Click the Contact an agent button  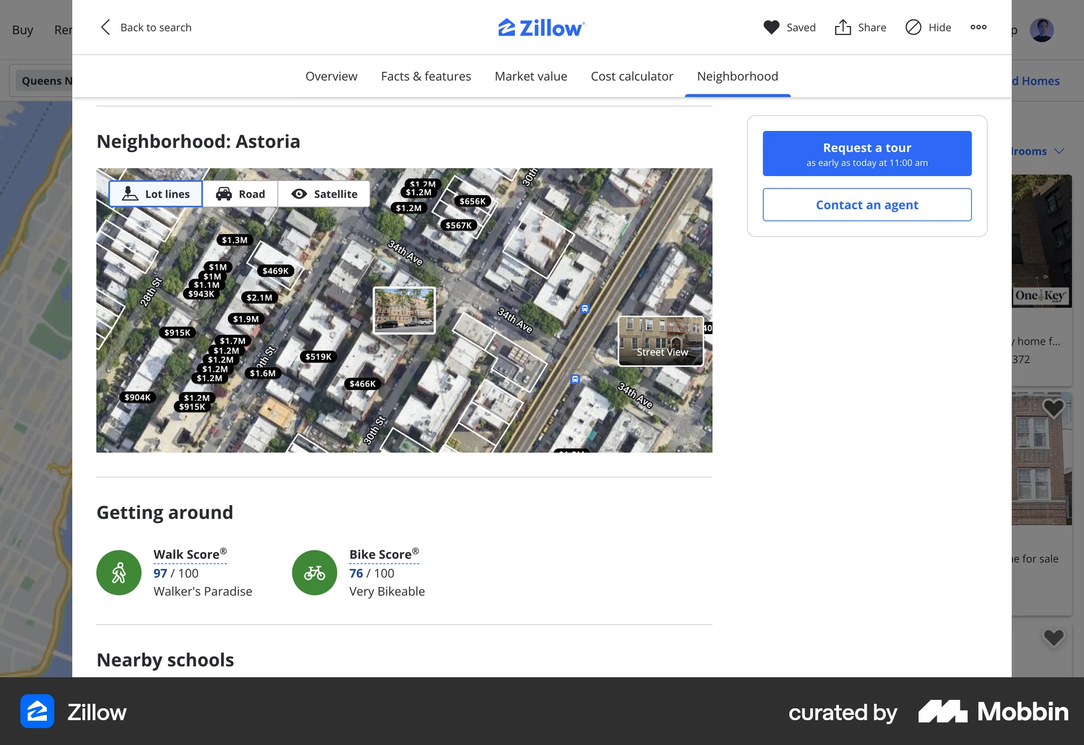coord(867,204)
